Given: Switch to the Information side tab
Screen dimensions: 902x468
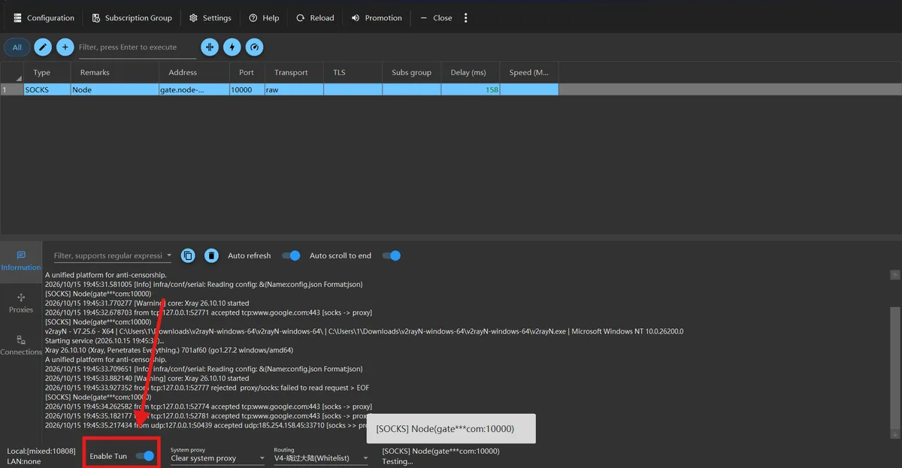Looking at the screenshot, I should (x=21, y=261).
